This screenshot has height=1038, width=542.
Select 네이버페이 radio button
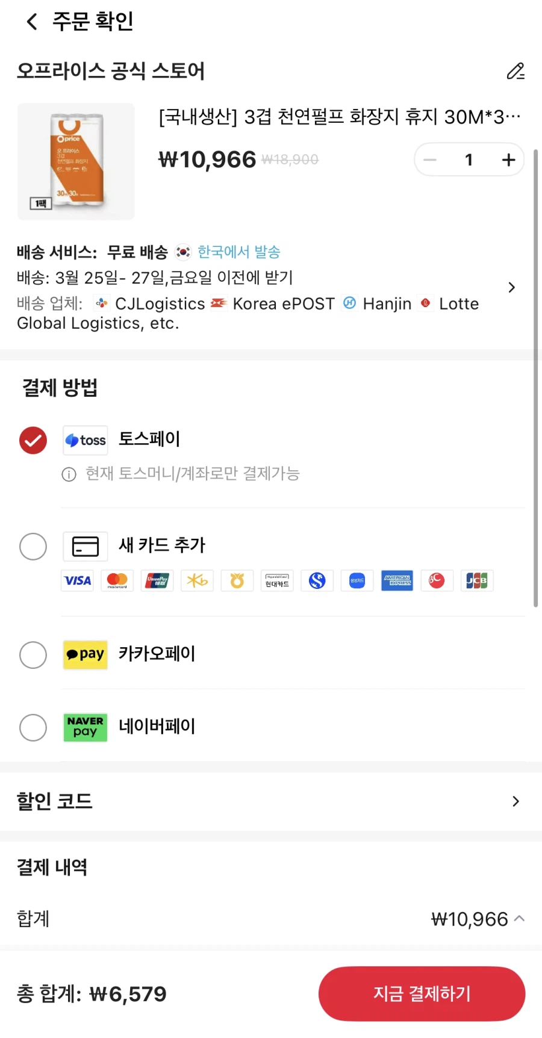pos(33,727)
